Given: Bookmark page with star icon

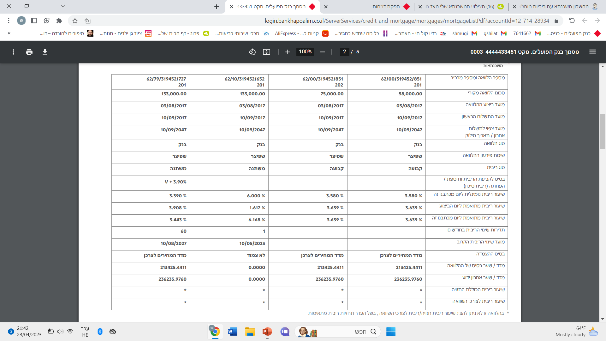Looking at the screenshot, I should [x=75, y=21].
